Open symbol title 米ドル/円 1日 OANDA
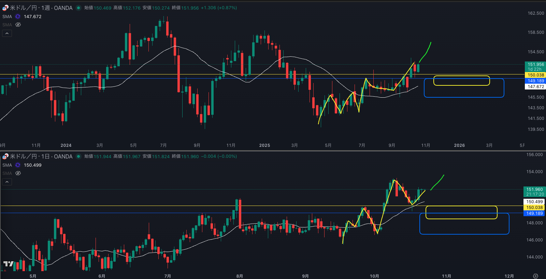This screenshot has height=279, width=546. click(41, 156)
